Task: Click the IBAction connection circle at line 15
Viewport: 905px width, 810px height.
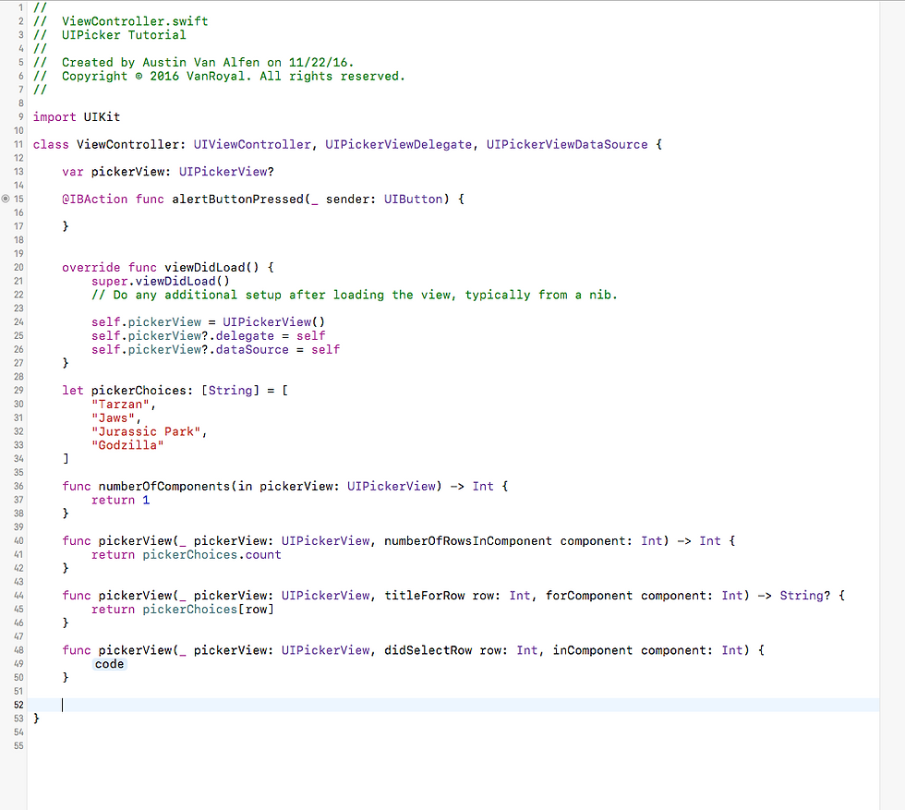Action: (6, 199)
